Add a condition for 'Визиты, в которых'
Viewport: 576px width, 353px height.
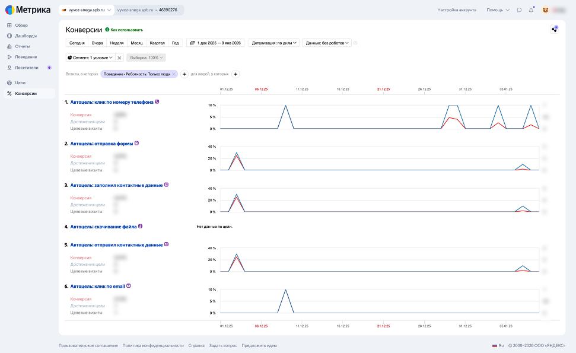pyautogui.click(x=184, y=74)
